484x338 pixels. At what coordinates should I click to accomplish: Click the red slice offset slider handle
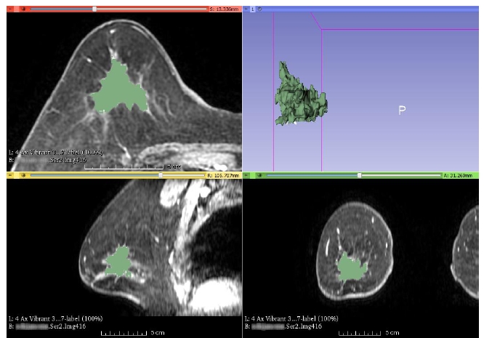(x=94, y=9)
